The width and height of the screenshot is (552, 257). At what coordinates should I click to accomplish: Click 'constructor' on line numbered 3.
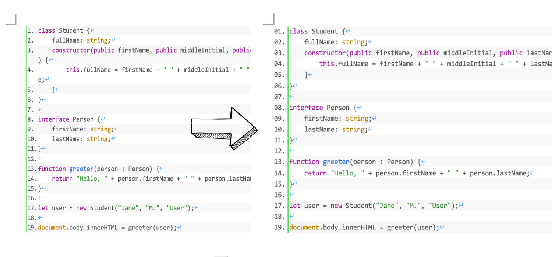coord(71,50)
